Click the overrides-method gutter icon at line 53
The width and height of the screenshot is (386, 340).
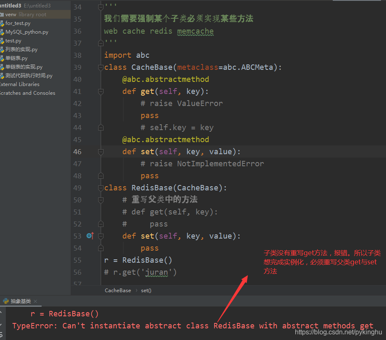coord(90,236)
